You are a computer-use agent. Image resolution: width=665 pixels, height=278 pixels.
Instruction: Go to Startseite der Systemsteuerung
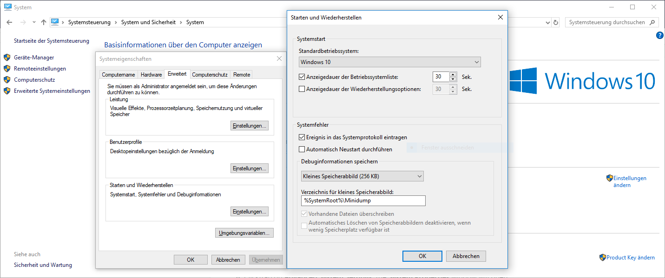[x=52, y=41]
